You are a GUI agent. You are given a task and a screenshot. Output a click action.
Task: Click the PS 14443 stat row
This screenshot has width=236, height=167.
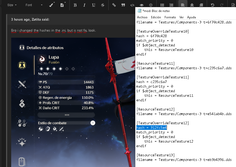click(66, 82)
